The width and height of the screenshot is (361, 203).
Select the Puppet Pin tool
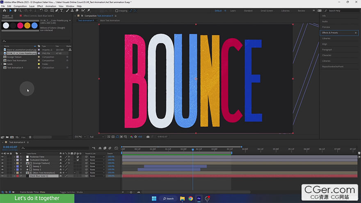pyautogui.click(x=89, y=11)
